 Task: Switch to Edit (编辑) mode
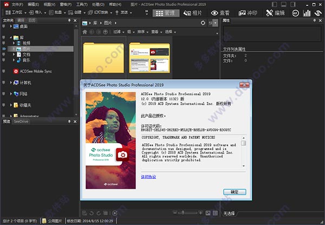point(275,13)
